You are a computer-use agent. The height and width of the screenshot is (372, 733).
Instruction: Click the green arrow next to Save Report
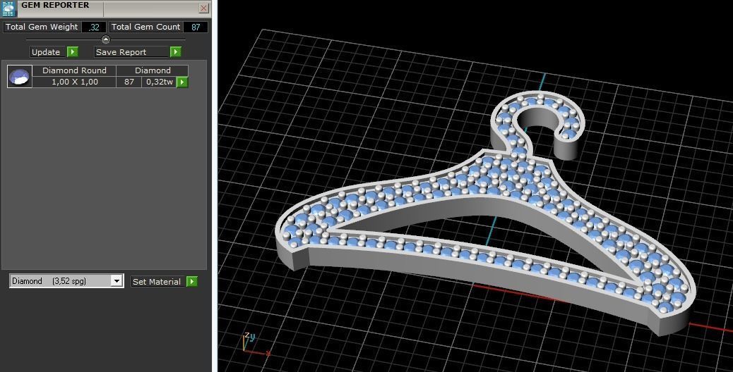(x=175, y=51)
